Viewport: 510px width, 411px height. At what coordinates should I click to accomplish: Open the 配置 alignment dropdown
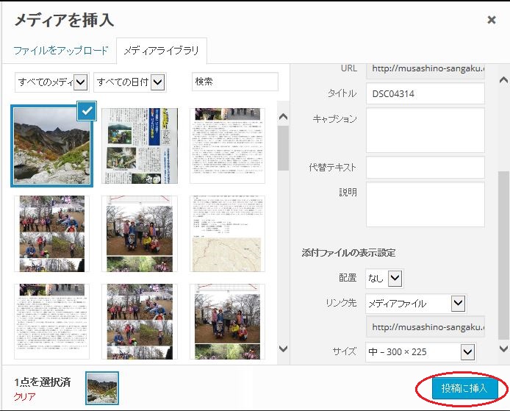pos(384,278)
